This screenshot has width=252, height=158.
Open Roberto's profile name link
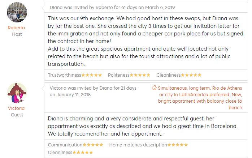click(17, 27)
